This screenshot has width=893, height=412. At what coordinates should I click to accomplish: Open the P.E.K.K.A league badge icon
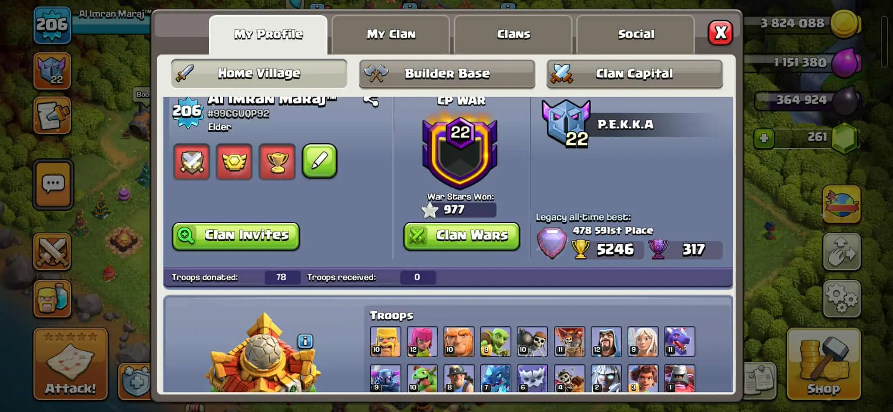(567, 124)
